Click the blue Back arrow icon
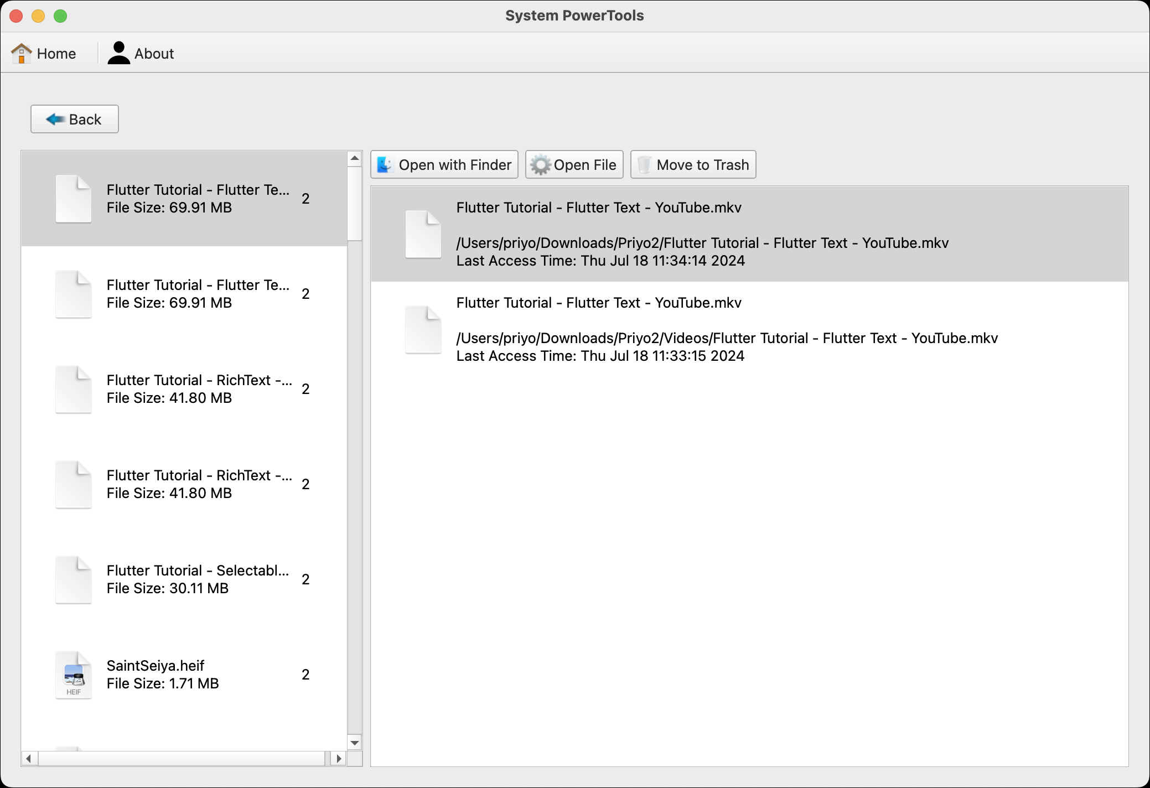The height and width of the screenshot is (788, 1150). [55, 119]
